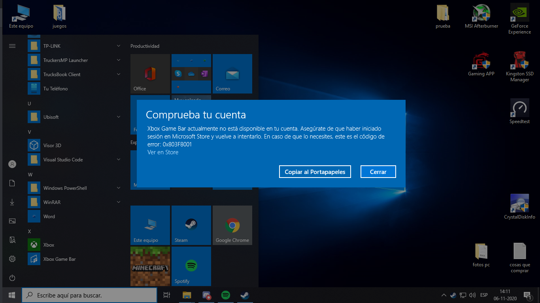
Task: Jump to letter X section header
Action: pos(29,231)
